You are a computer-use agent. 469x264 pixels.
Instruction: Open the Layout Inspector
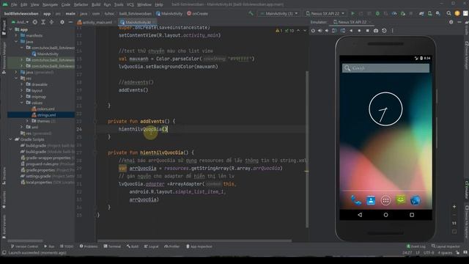coord(446,246)
